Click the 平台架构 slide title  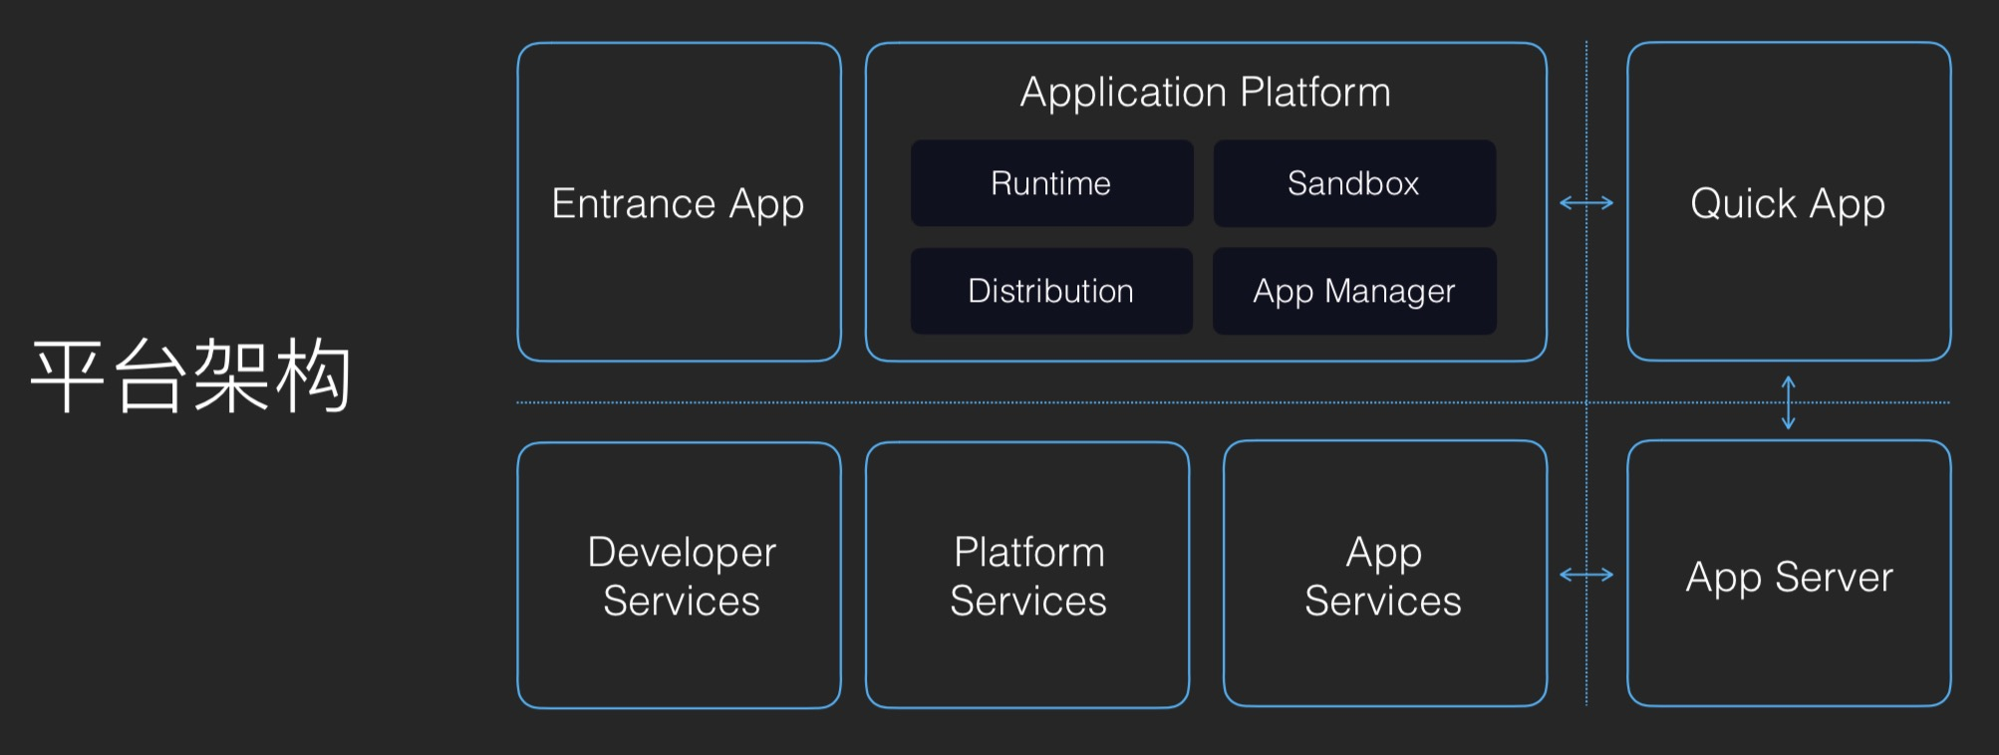[190, 376]
